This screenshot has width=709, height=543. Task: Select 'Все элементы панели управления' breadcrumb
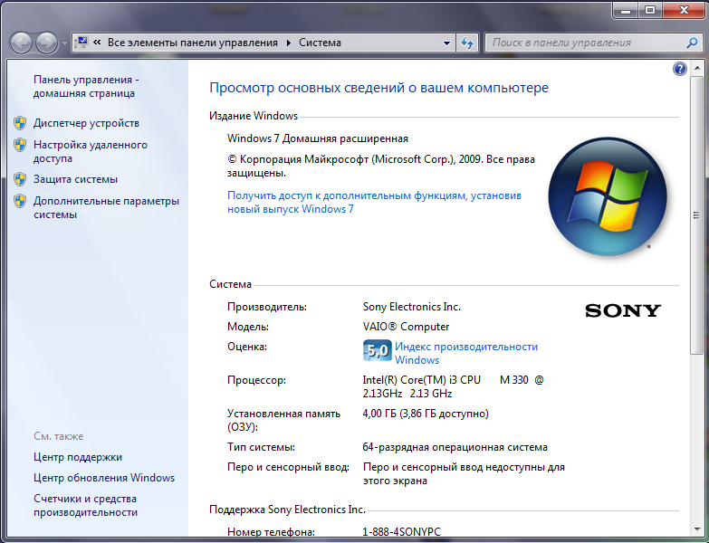pos(193,43)
